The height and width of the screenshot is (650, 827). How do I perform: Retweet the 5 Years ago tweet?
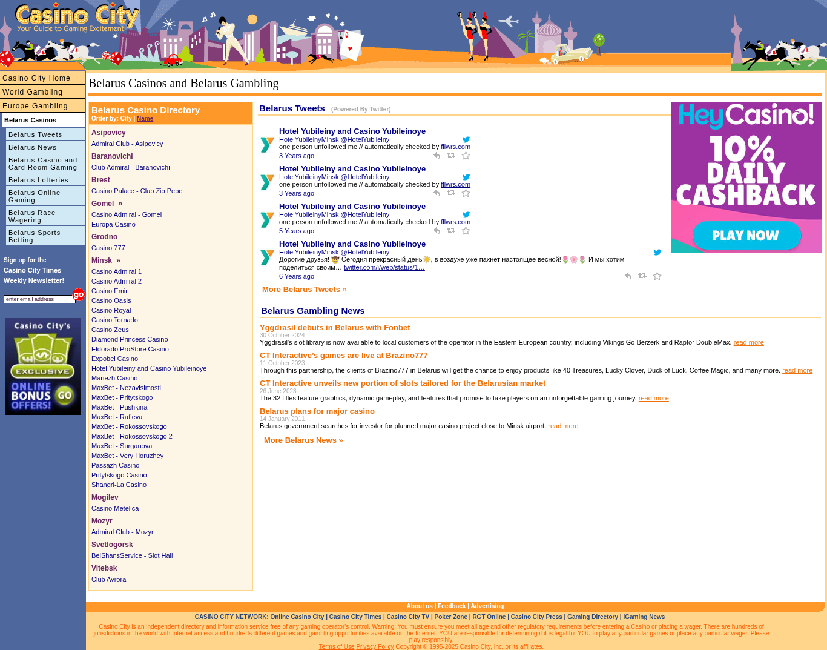pos(451,230)
